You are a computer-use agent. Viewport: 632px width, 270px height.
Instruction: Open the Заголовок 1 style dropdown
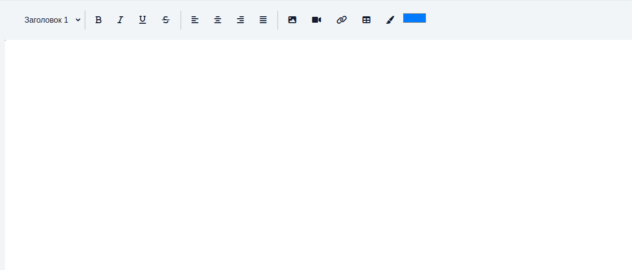(52, 20)
